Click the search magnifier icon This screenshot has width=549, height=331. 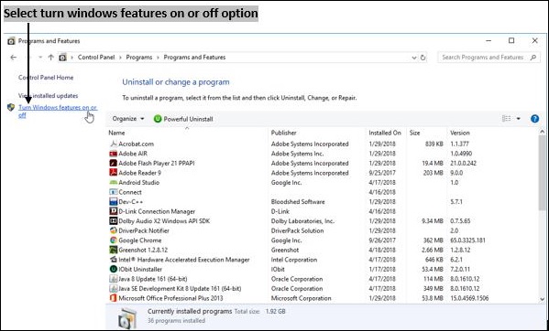tap(533, 58)
